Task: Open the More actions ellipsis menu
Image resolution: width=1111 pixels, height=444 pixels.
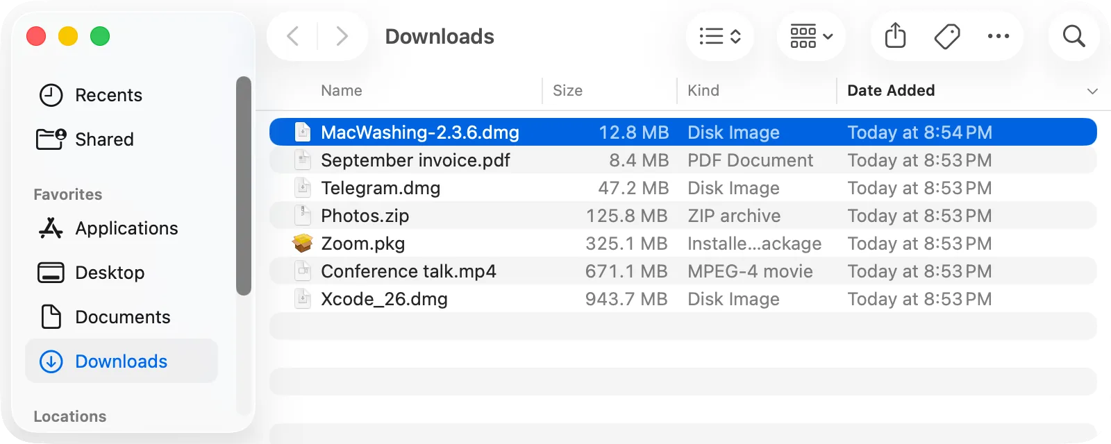Action: [999, 36]
